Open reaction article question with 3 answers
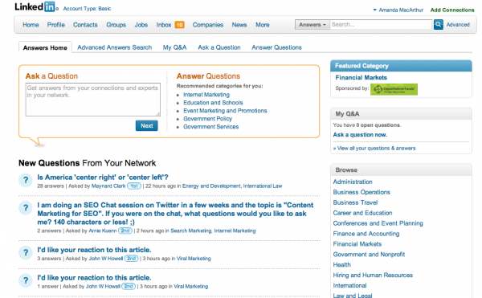The width and height of the screenshot is (482, 298). (94, 250)
